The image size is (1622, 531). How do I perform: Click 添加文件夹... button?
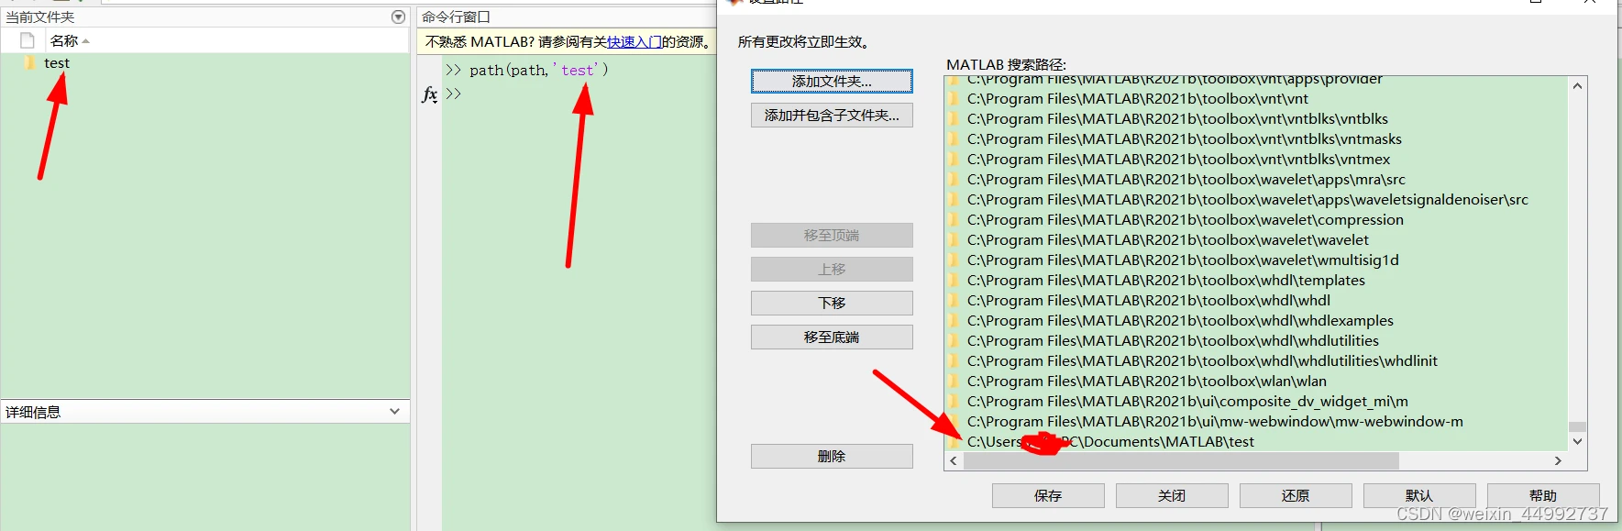point(832,82)
